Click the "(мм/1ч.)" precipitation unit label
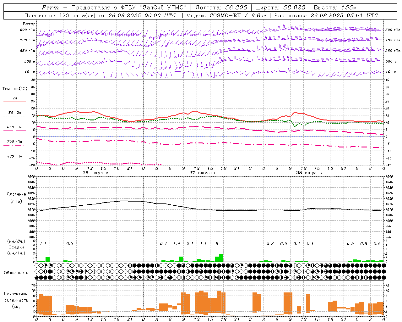Screen dimensions: 402x322 click(x=16, y=253)
